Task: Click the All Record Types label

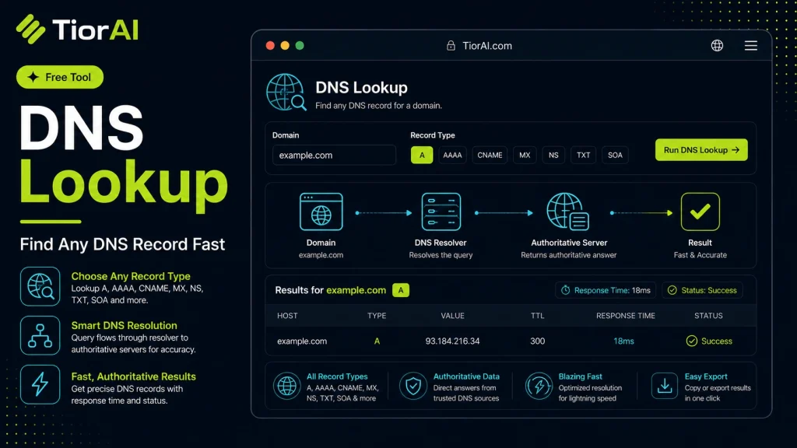Action: 337,376
